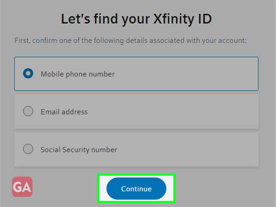Click the word 'Xfinity' in the heading
Screen dimensions: 276x207
pyautogui.click(x=174, y=19)
